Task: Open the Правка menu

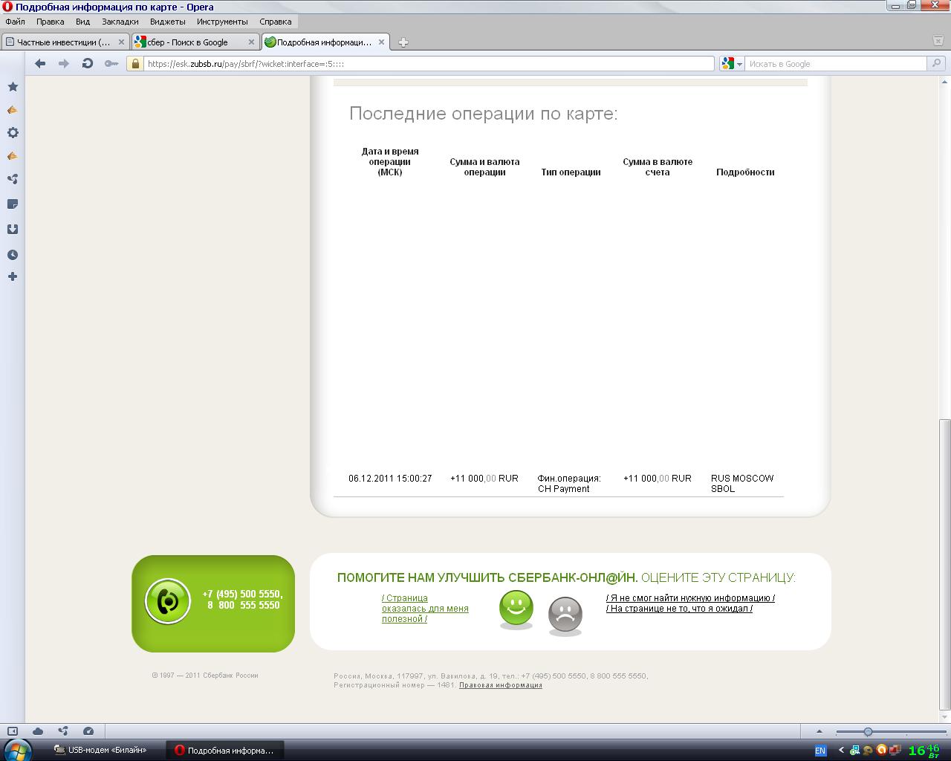Action: (x=50, y=22)
